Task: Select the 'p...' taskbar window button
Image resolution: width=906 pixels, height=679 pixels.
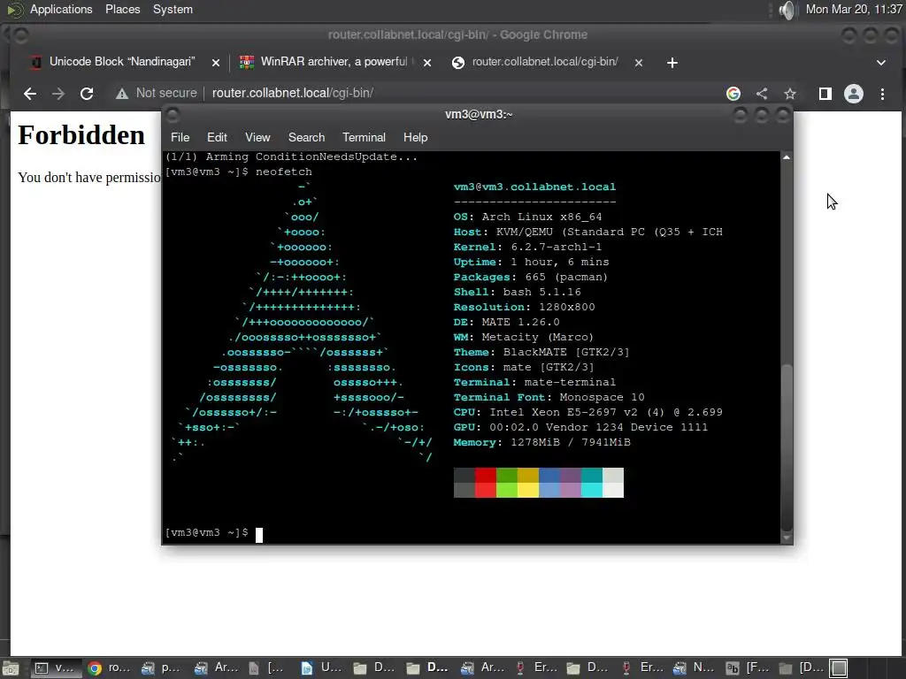Action: 163,668
